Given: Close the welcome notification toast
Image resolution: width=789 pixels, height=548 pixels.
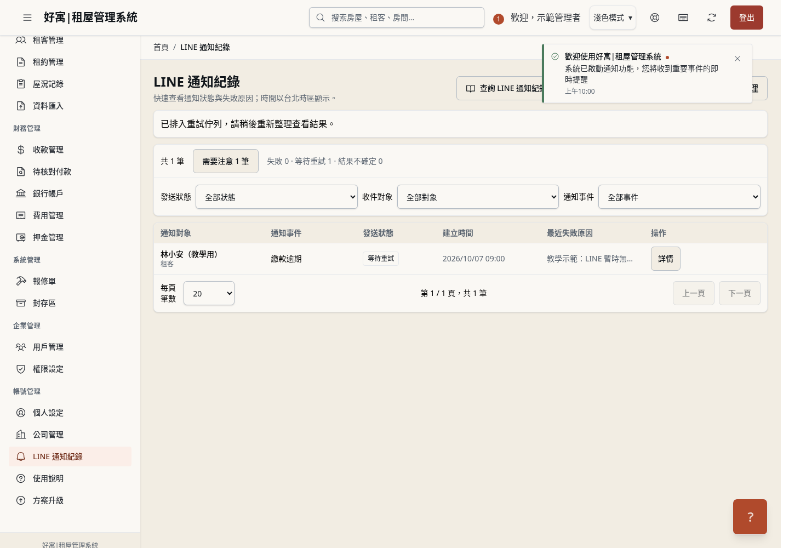Looking at the screenshot, I should click(737, 59).
